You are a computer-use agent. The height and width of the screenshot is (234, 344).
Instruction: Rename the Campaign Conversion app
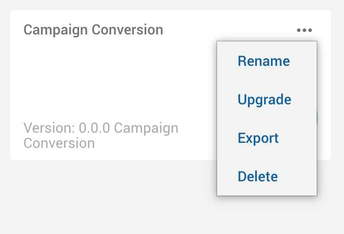tap(263, 61)
